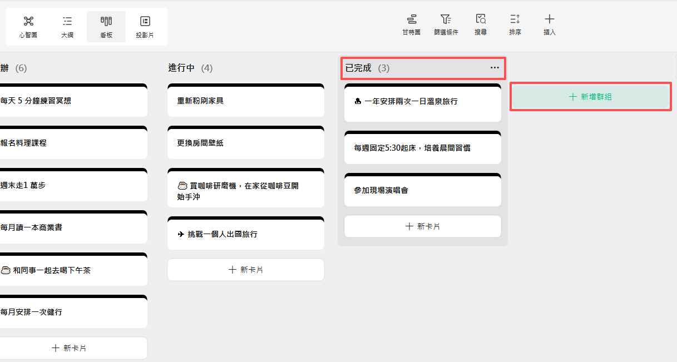Screen dimensions: 677x362
Task: Open the 插入 insert icon
Action: 548,24
